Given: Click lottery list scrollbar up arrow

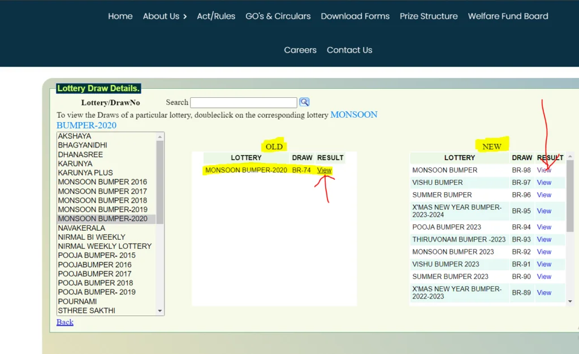Looking at the screenshot, I should pos(160,137).
